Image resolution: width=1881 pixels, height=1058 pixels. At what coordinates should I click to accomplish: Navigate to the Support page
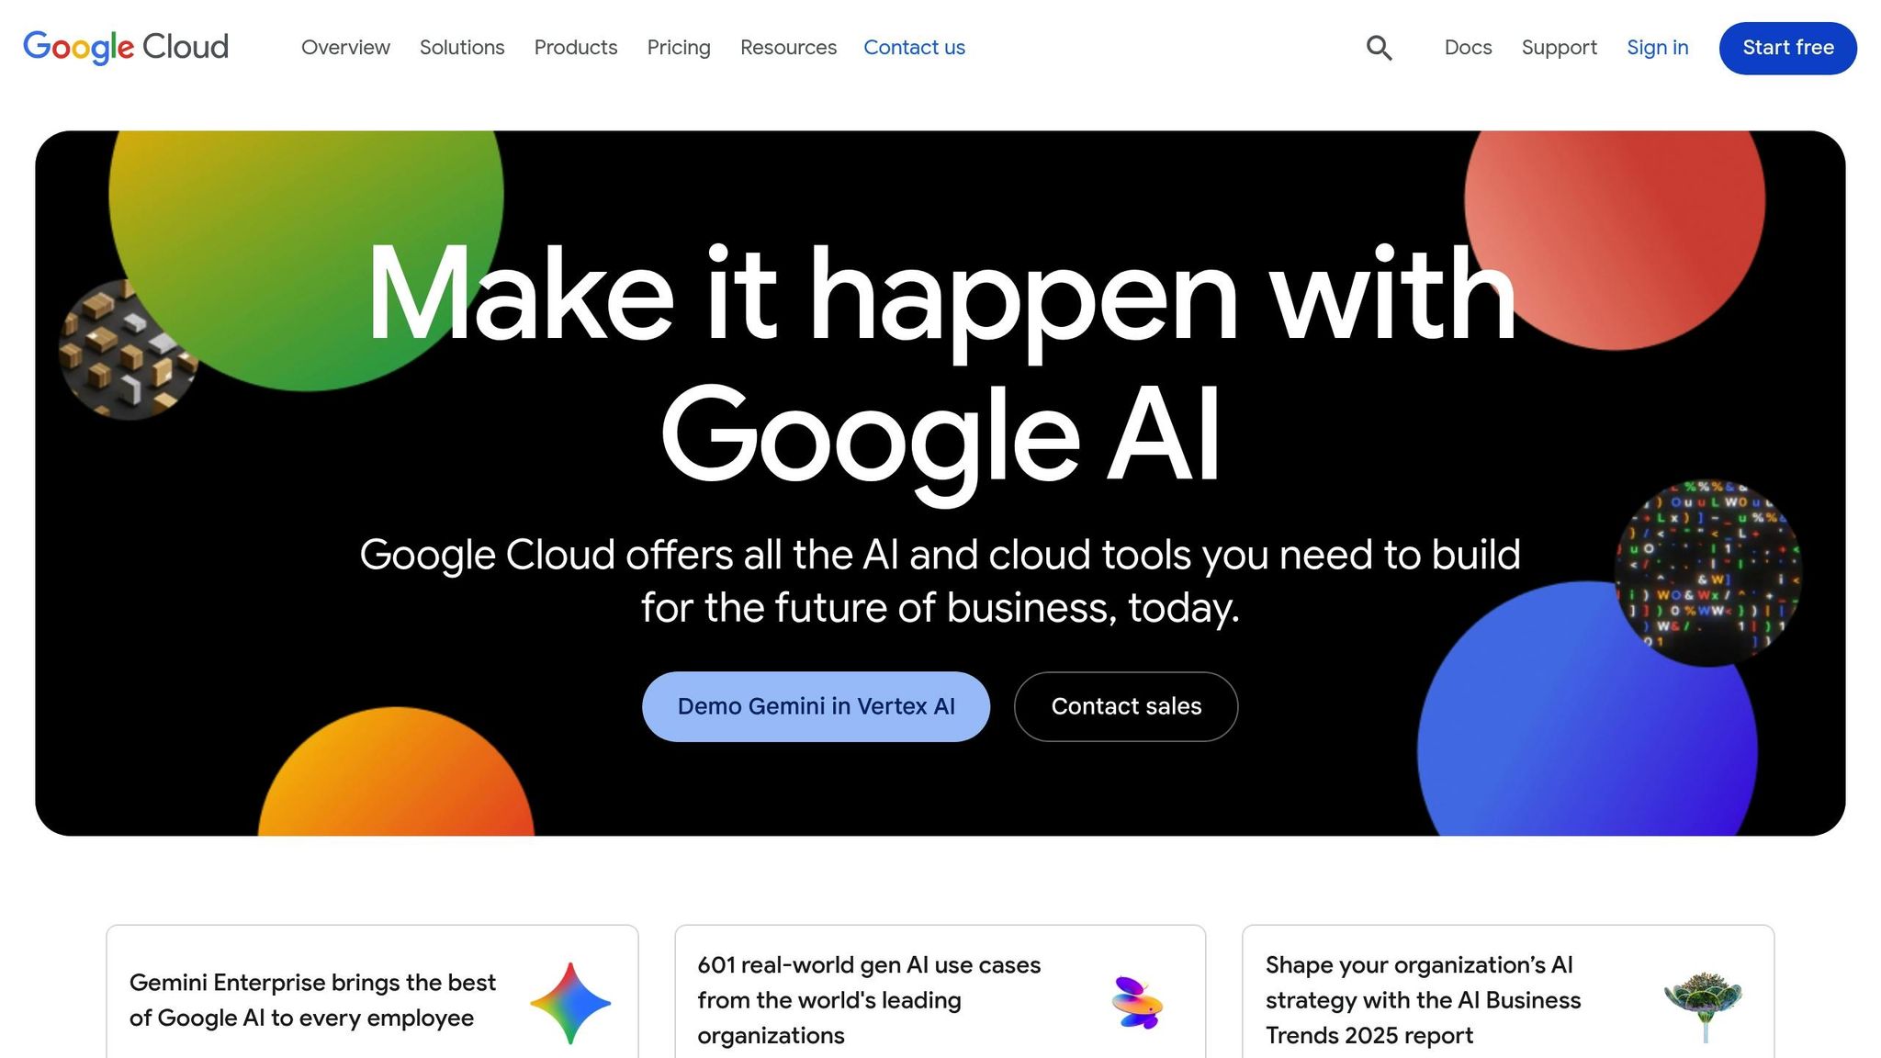coord(1559,47)
